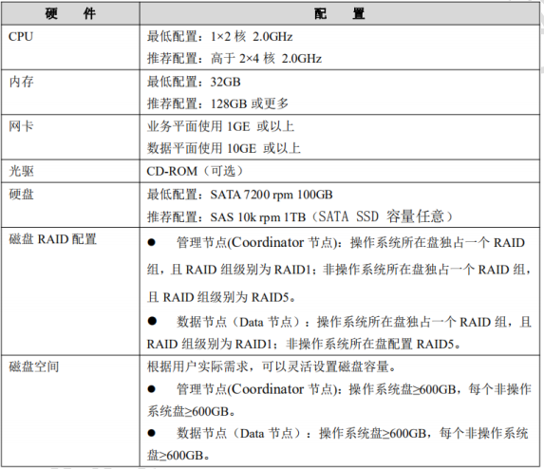The height and width of the screenshot is (469, 544).
Task: Click the 光驱 row label
Action: 21,171
